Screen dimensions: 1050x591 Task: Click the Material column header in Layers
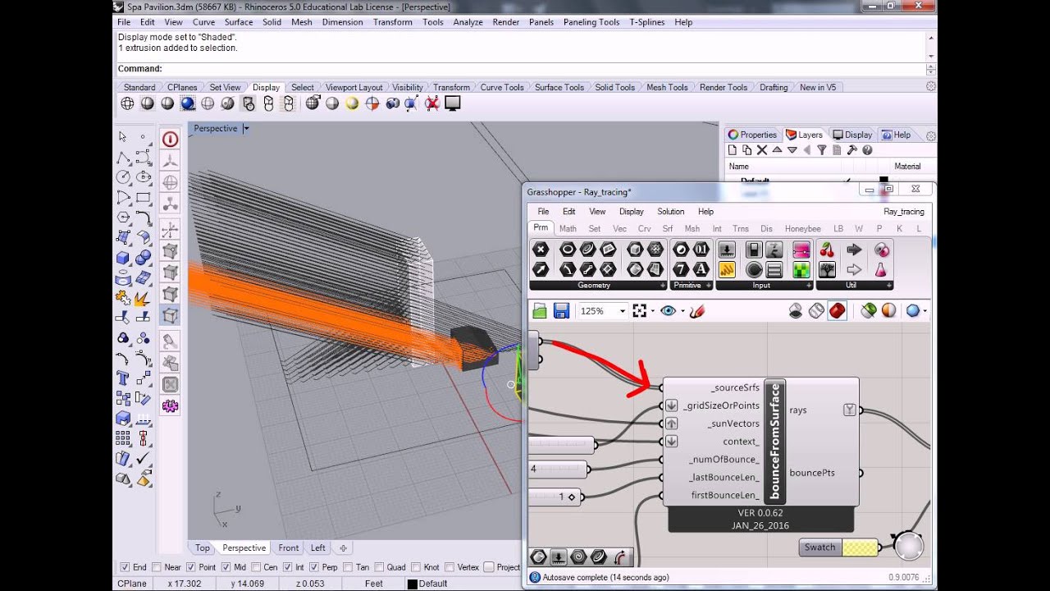click(907, 167)
